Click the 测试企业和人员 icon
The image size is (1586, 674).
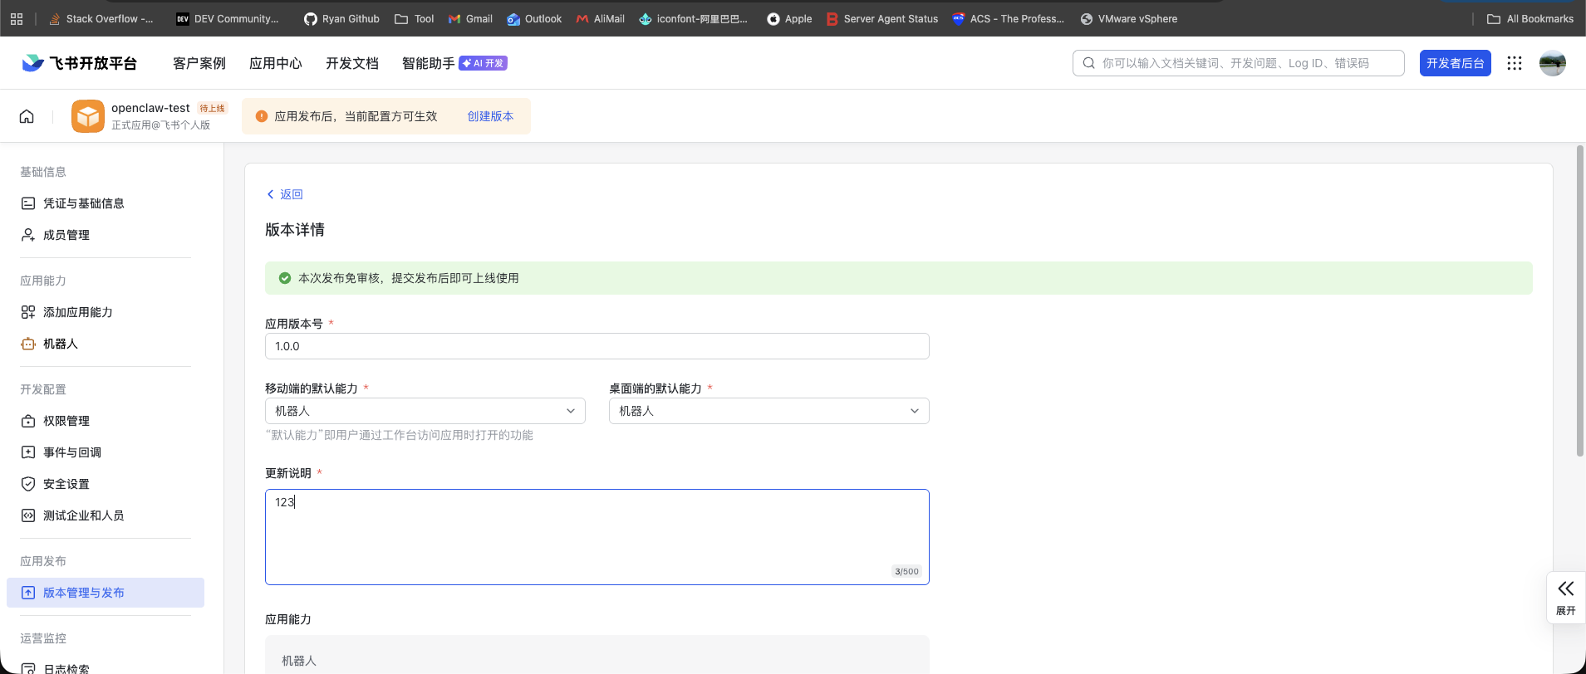28,515
